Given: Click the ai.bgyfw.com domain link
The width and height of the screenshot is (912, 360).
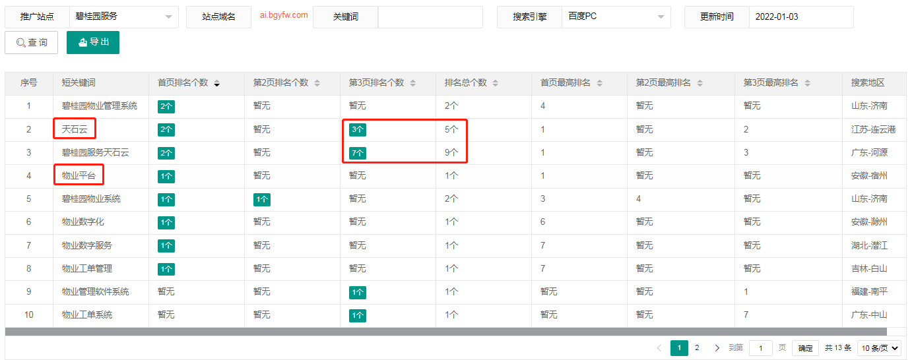Looking at the screenshot, I should [284, 15].
